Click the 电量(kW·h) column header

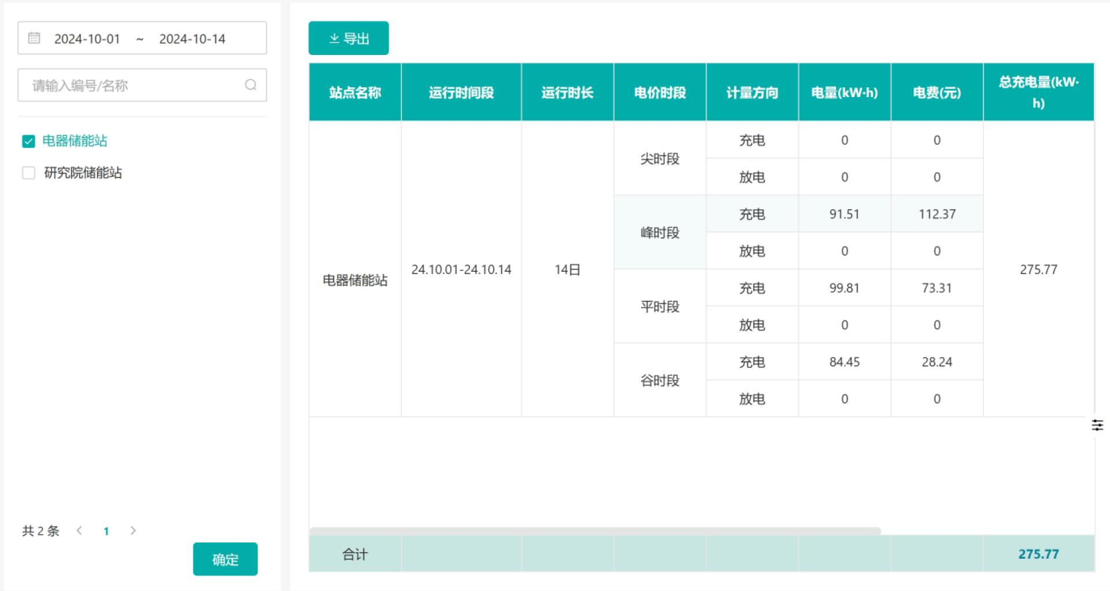(845, 93)
